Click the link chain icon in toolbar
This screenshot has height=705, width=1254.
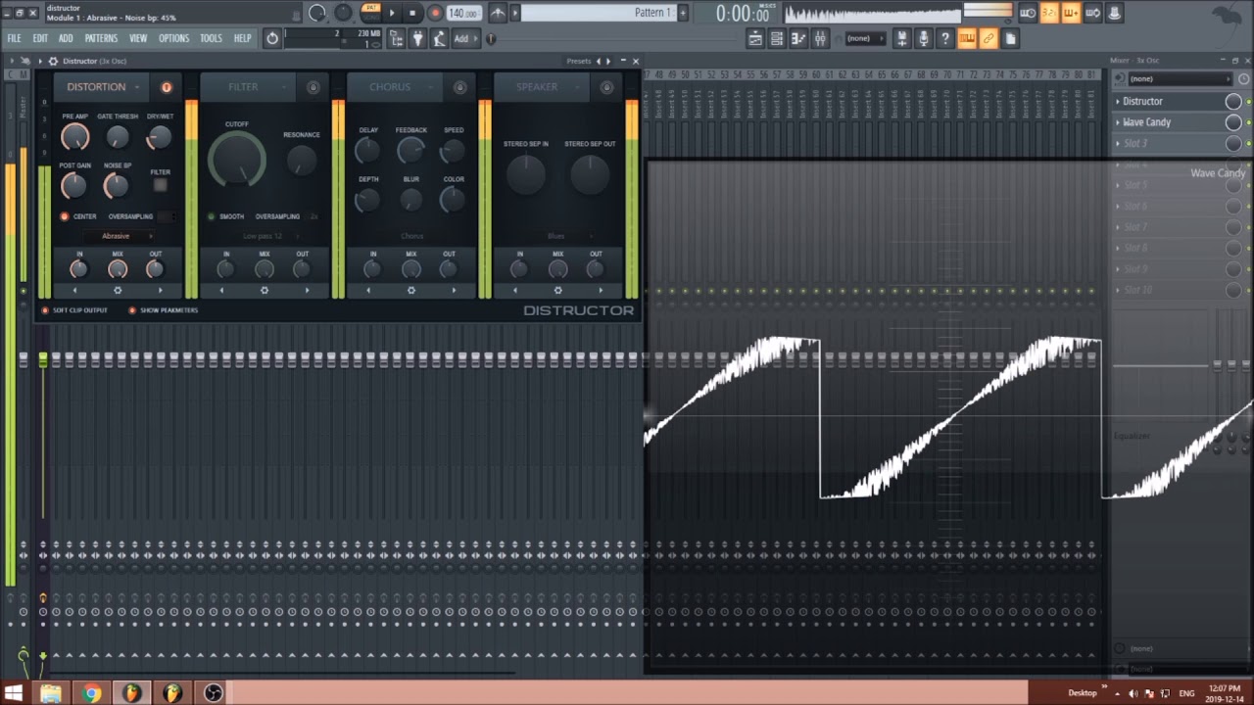point(989,38)
